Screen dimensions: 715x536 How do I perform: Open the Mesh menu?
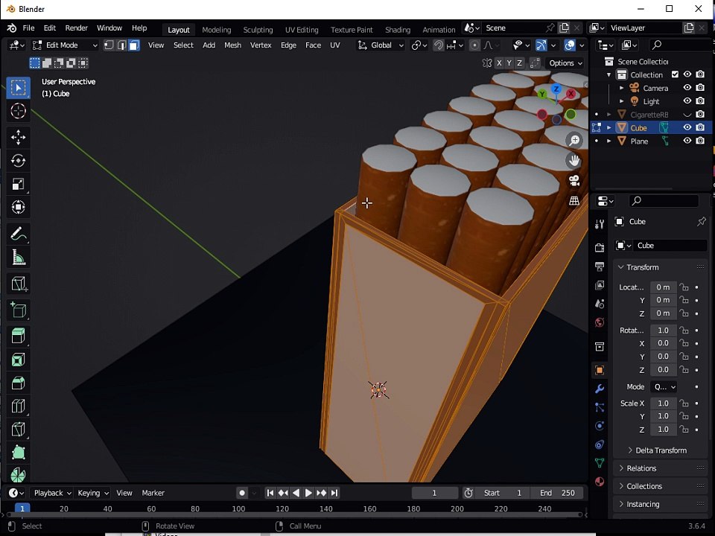pos(232,45)
